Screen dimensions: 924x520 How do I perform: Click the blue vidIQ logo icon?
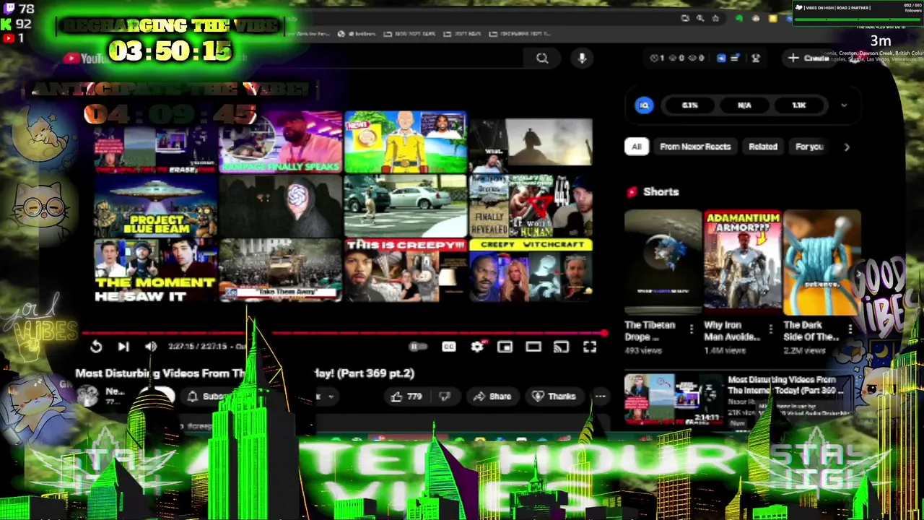644,105
